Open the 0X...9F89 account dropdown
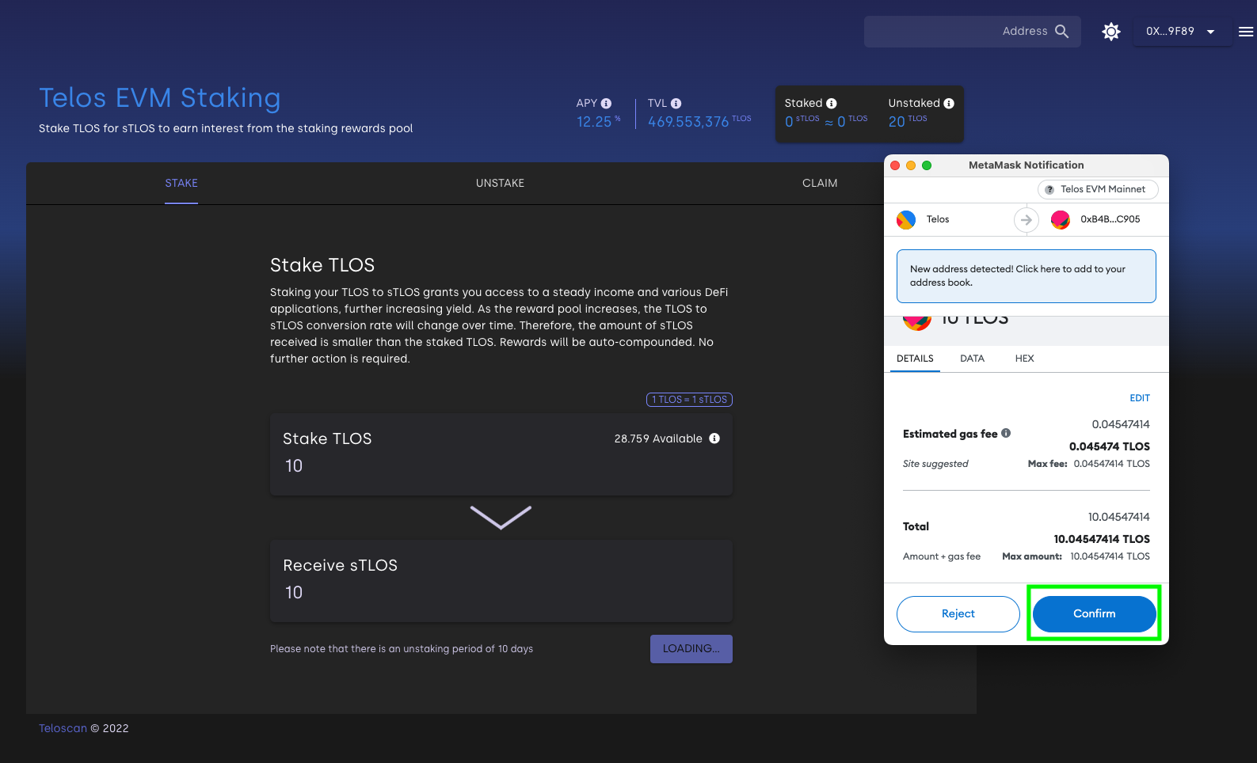Image resolution: width=1257 pixels, height=763 pixels. click(x=1181, y=32)
